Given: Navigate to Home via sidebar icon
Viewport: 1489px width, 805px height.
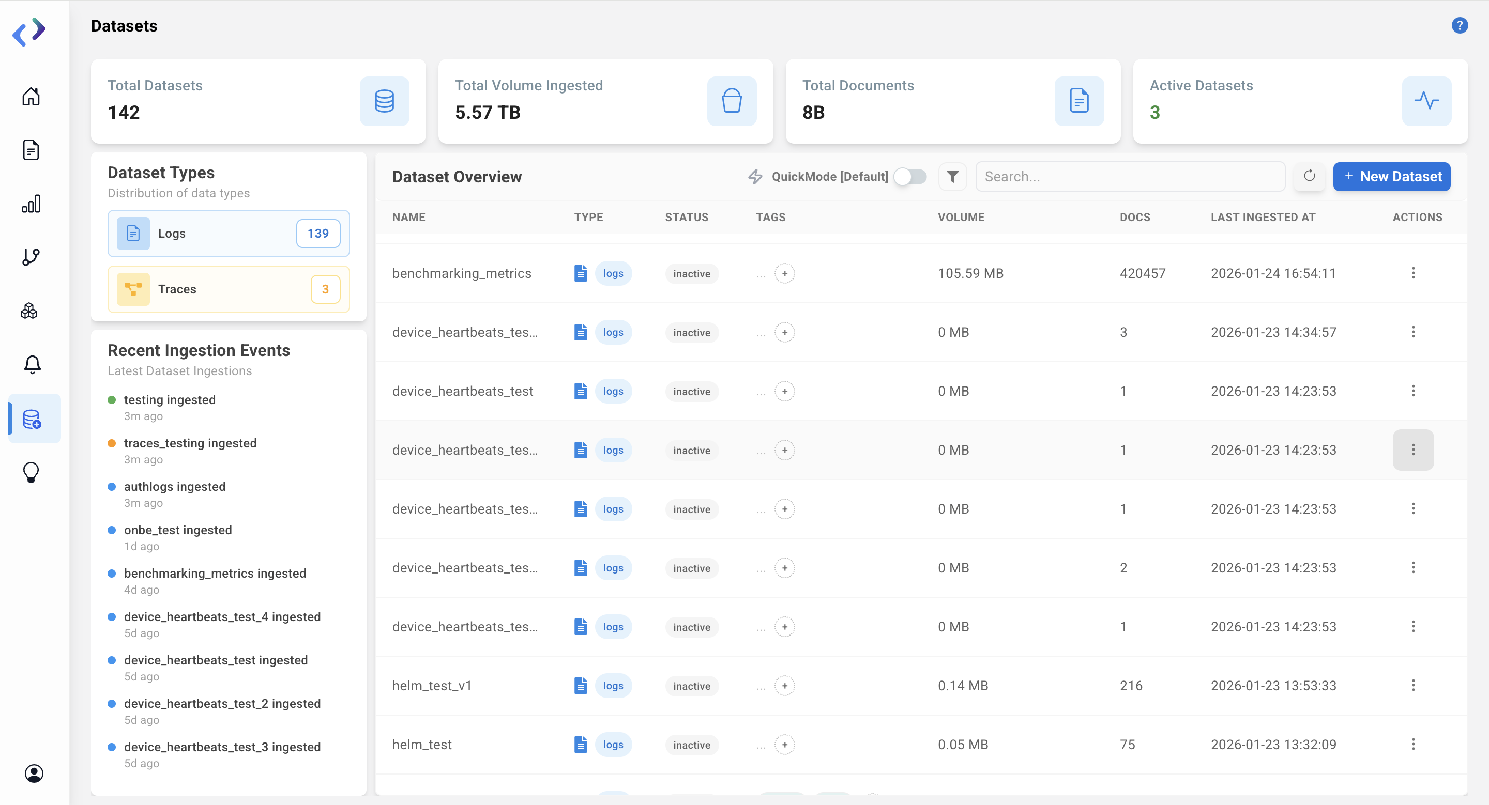Looking at the screenshot, I should click(31, 97).
